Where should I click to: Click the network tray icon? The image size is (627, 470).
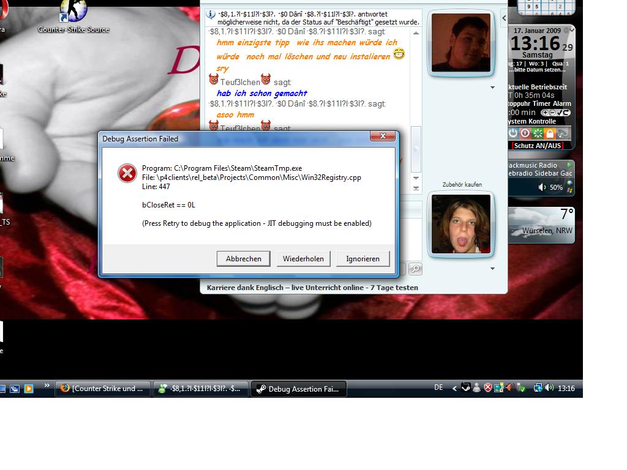[538, 387]
